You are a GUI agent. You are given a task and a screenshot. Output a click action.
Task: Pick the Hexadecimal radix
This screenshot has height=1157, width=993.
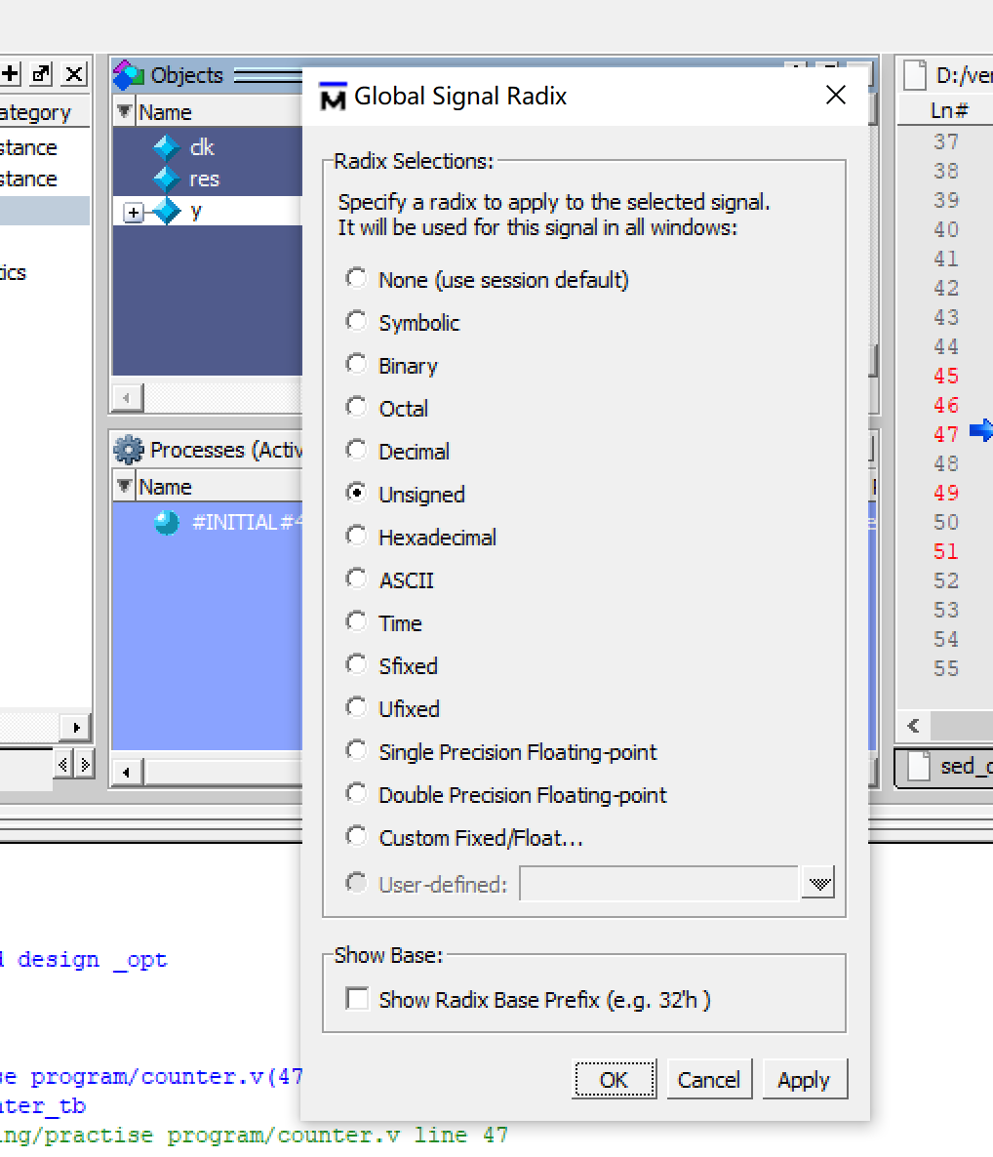[x=356, y=536]
